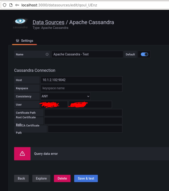169x191 pixels.
Task: Click the browser address bar URL
Action: (x=59, y=5)
